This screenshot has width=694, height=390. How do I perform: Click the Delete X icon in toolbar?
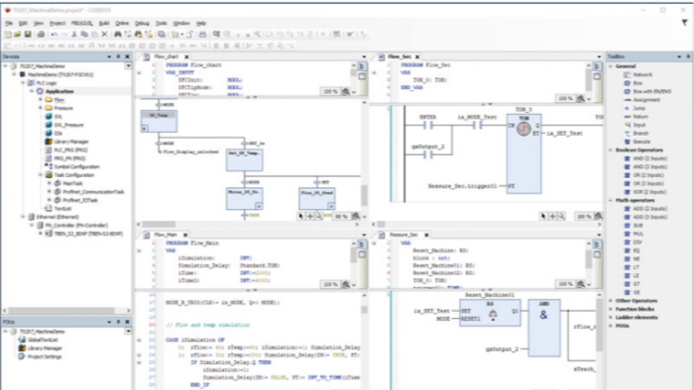[x=104, y=34]
